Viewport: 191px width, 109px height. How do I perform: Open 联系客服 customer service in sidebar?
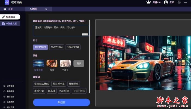[x=10, y=91]
